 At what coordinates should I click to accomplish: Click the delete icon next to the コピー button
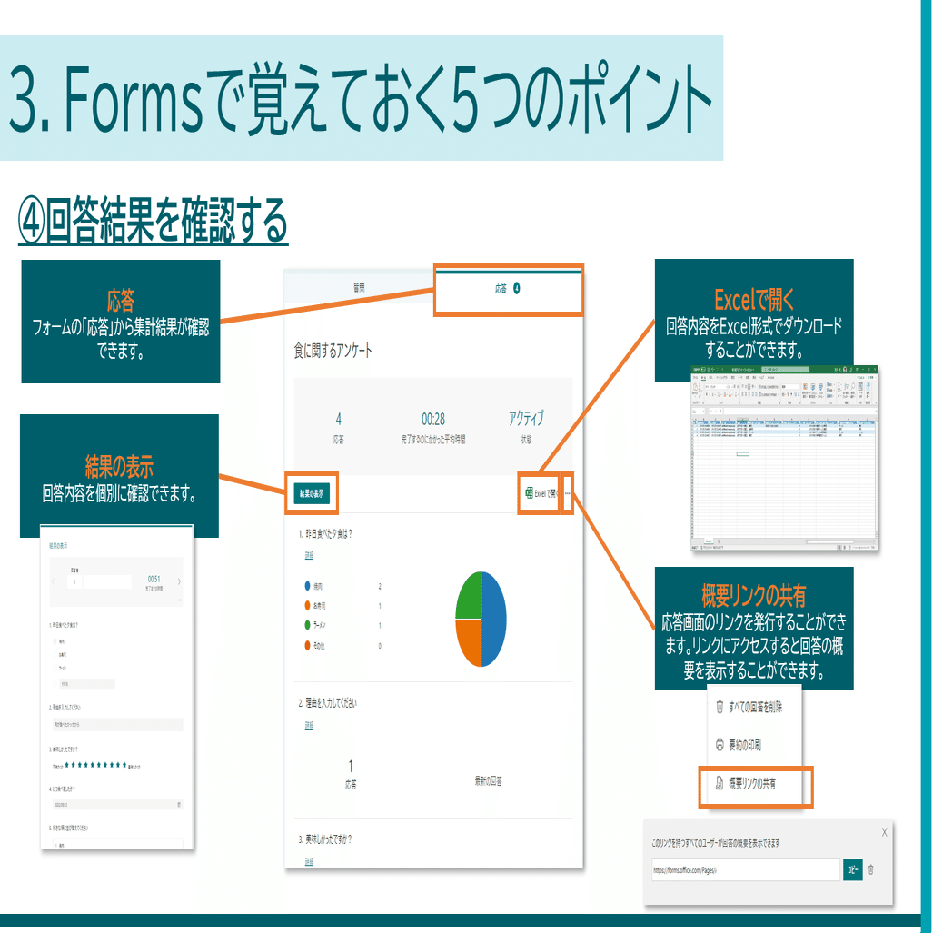[872, 869]
